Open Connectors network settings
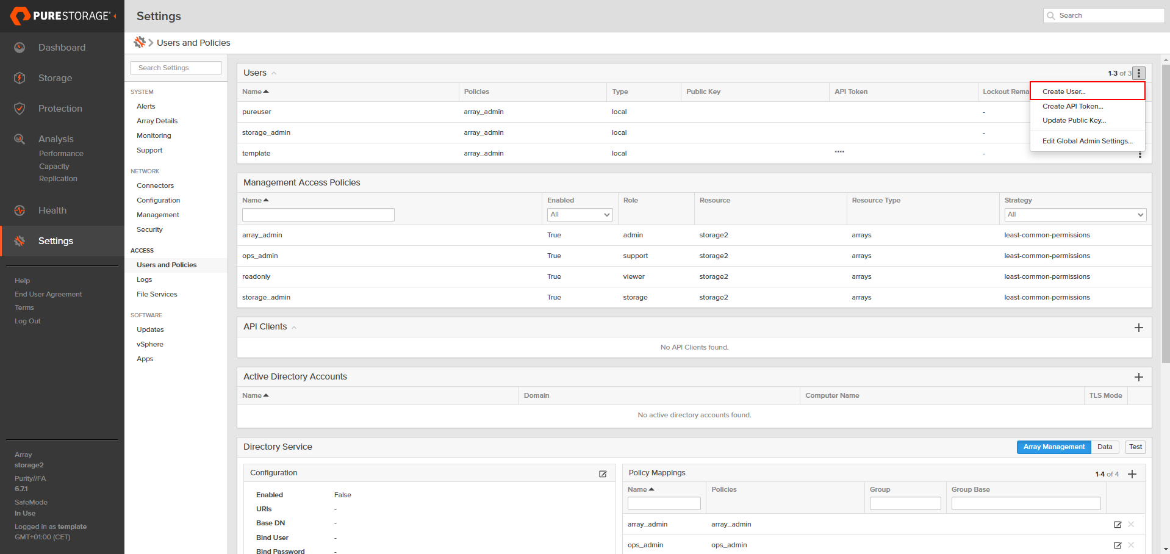This screenshot has height=554, width=1170. (x=155, y=185)
